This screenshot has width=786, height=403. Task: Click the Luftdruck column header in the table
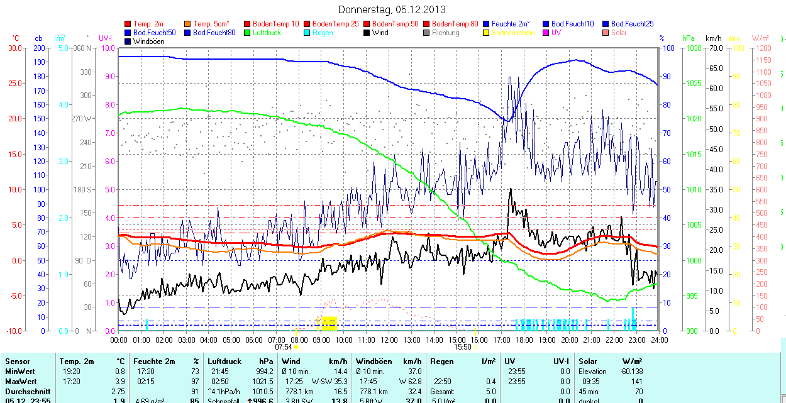(x=224, y=362)
